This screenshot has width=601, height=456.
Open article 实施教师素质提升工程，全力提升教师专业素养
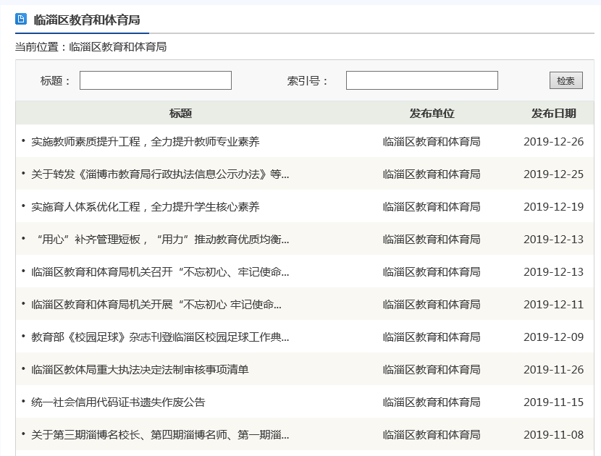click(x=145, y=142)
